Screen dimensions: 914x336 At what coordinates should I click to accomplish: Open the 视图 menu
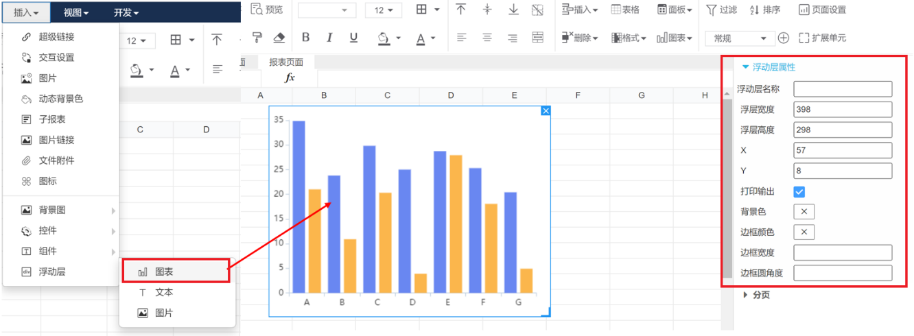75,12
